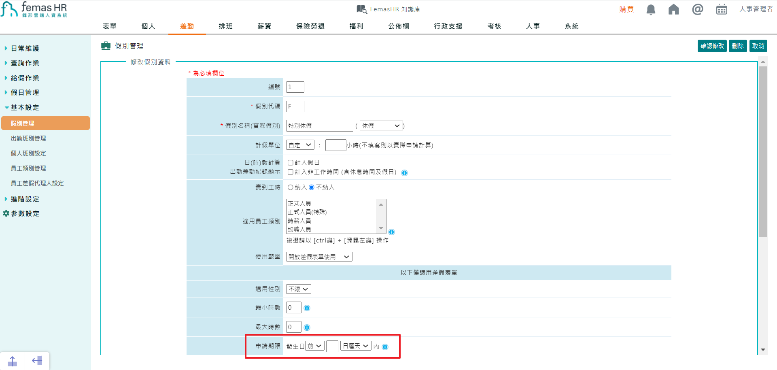Click the info icon beside 最小時數
The height and width of the screenshot is (370, 777).
(x=307, y=308)
